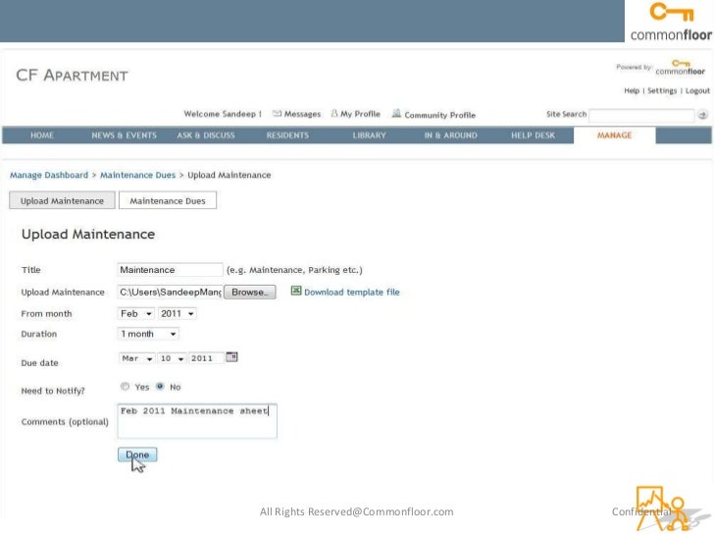
Task: Click the Excel icon beside Download template file
Action: click(296, 291)
